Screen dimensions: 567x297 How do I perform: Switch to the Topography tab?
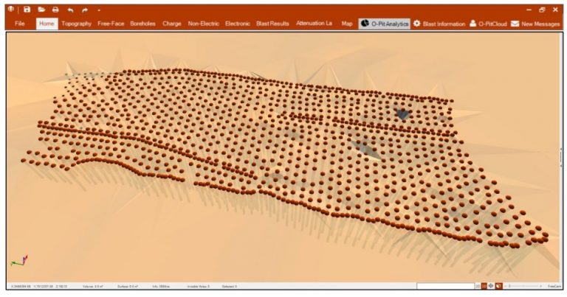tap(76, 24)
